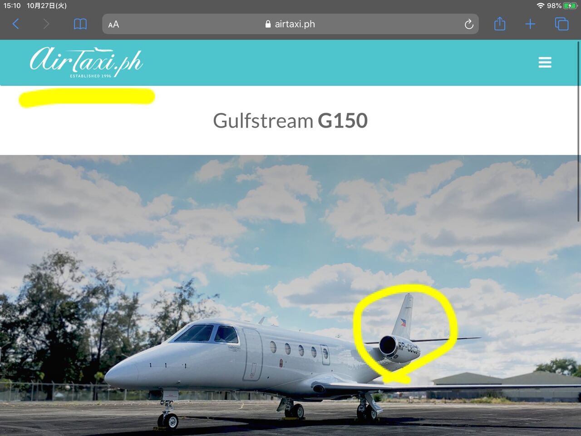This screenshot has height=436, width=581.
Task: Tap the padlock icon beside airtaxi.ph
Action: pos(268,24)
